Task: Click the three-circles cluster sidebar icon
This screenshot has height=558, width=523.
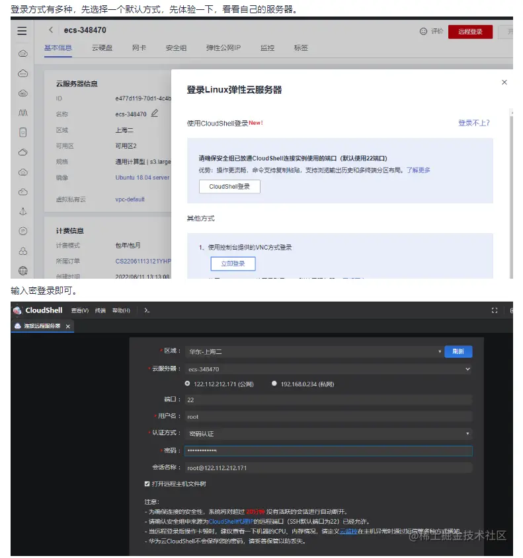Action: (22, 251)
